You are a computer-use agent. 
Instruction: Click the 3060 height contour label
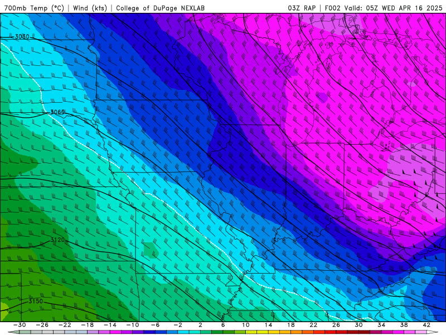57,112
